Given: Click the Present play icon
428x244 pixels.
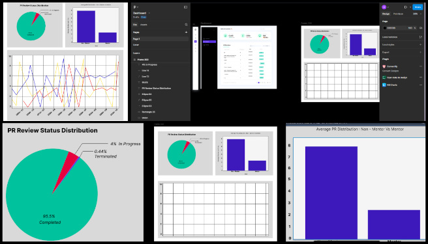Looking at the screenshot, I should pyautogui.click(x=406, y=7).
